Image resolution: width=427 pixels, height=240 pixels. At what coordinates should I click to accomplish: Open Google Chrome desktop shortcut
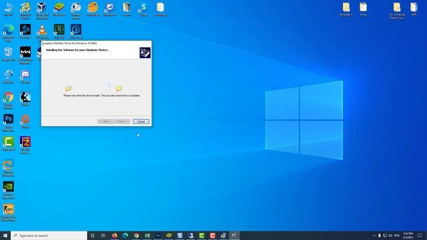8,101
